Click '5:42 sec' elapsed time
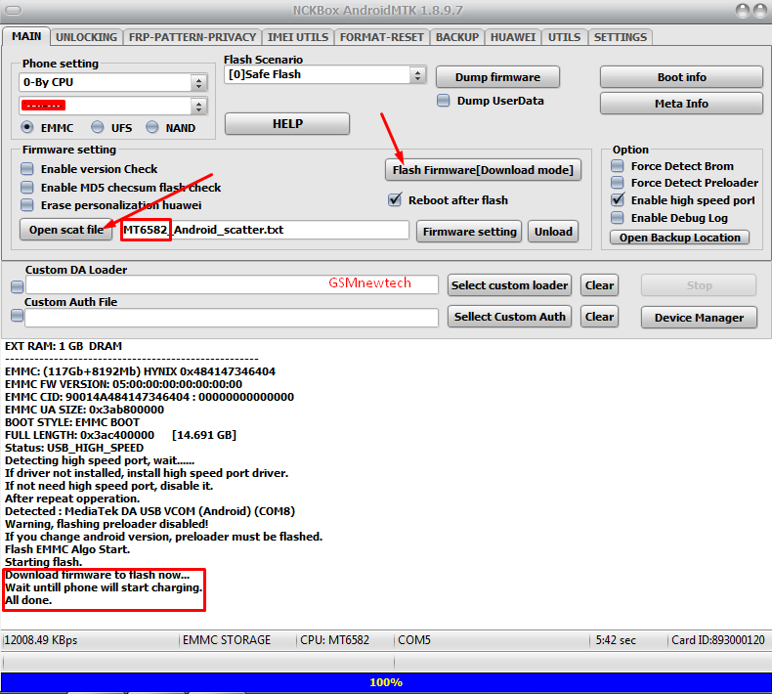This screenshot has height=694, width=772. 616,640
